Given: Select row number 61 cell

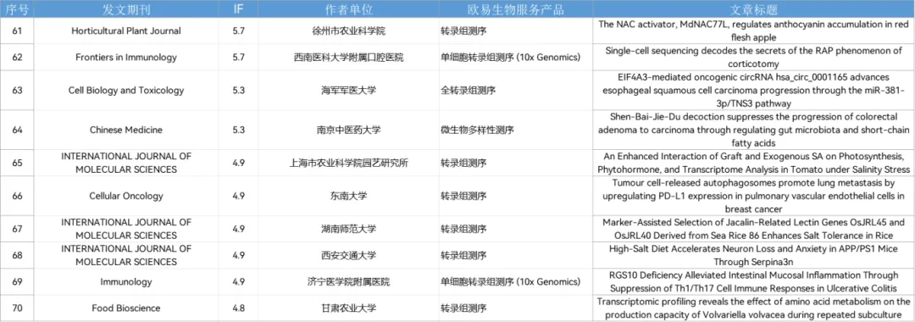Looking at the screenshot, I should tap(17, 31).
